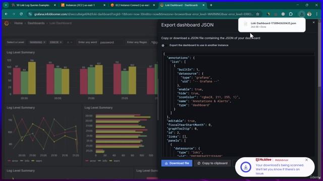The height and width of the screenshot is (181, 323).
Task: Close the 50 Loki Log Queries tab
Action: (x=55, y=5)
